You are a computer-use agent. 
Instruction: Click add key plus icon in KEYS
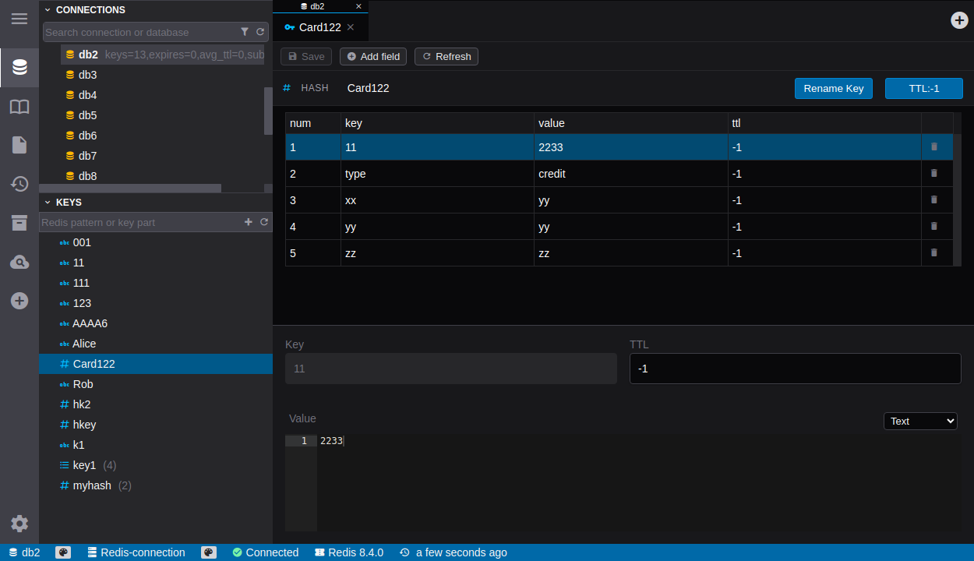point(249,222)
